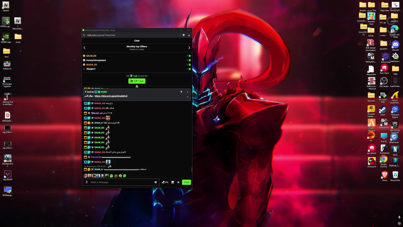Click the Brave Rewards triangle icon
403x227 pixels.
[x=189, y=35]
